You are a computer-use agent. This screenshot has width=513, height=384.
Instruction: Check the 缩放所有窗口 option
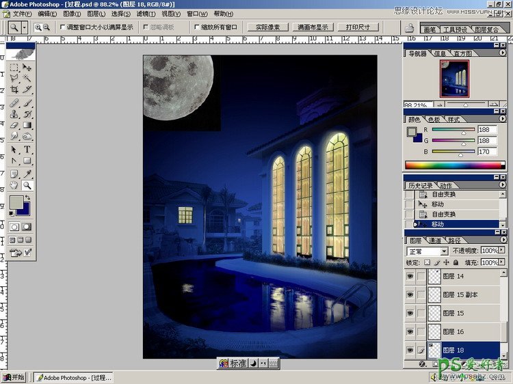coord(197,27)
